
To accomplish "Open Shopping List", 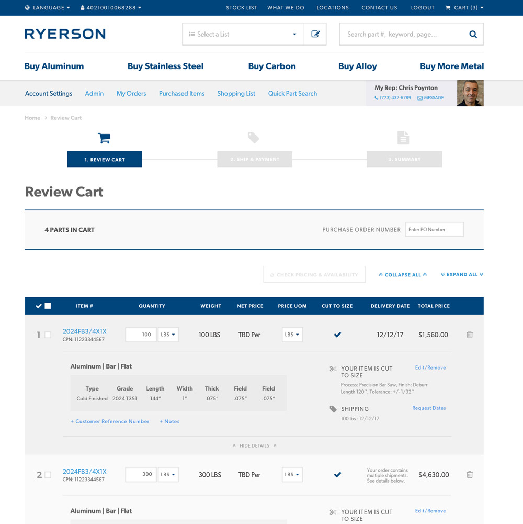I will click(x=236, y=94).
